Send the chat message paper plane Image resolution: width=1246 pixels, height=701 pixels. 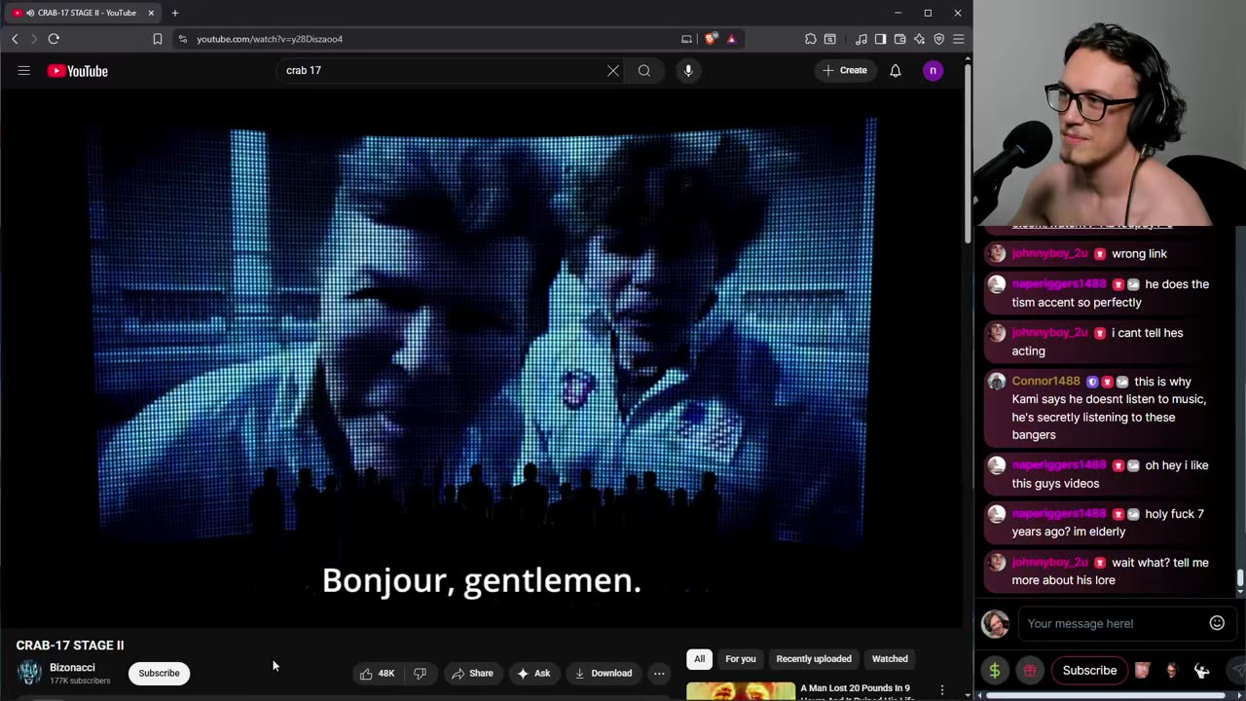pos(1237,670)
